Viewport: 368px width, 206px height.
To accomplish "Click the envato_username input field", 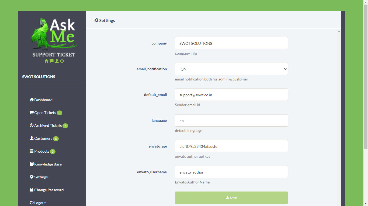I will 231,172.
